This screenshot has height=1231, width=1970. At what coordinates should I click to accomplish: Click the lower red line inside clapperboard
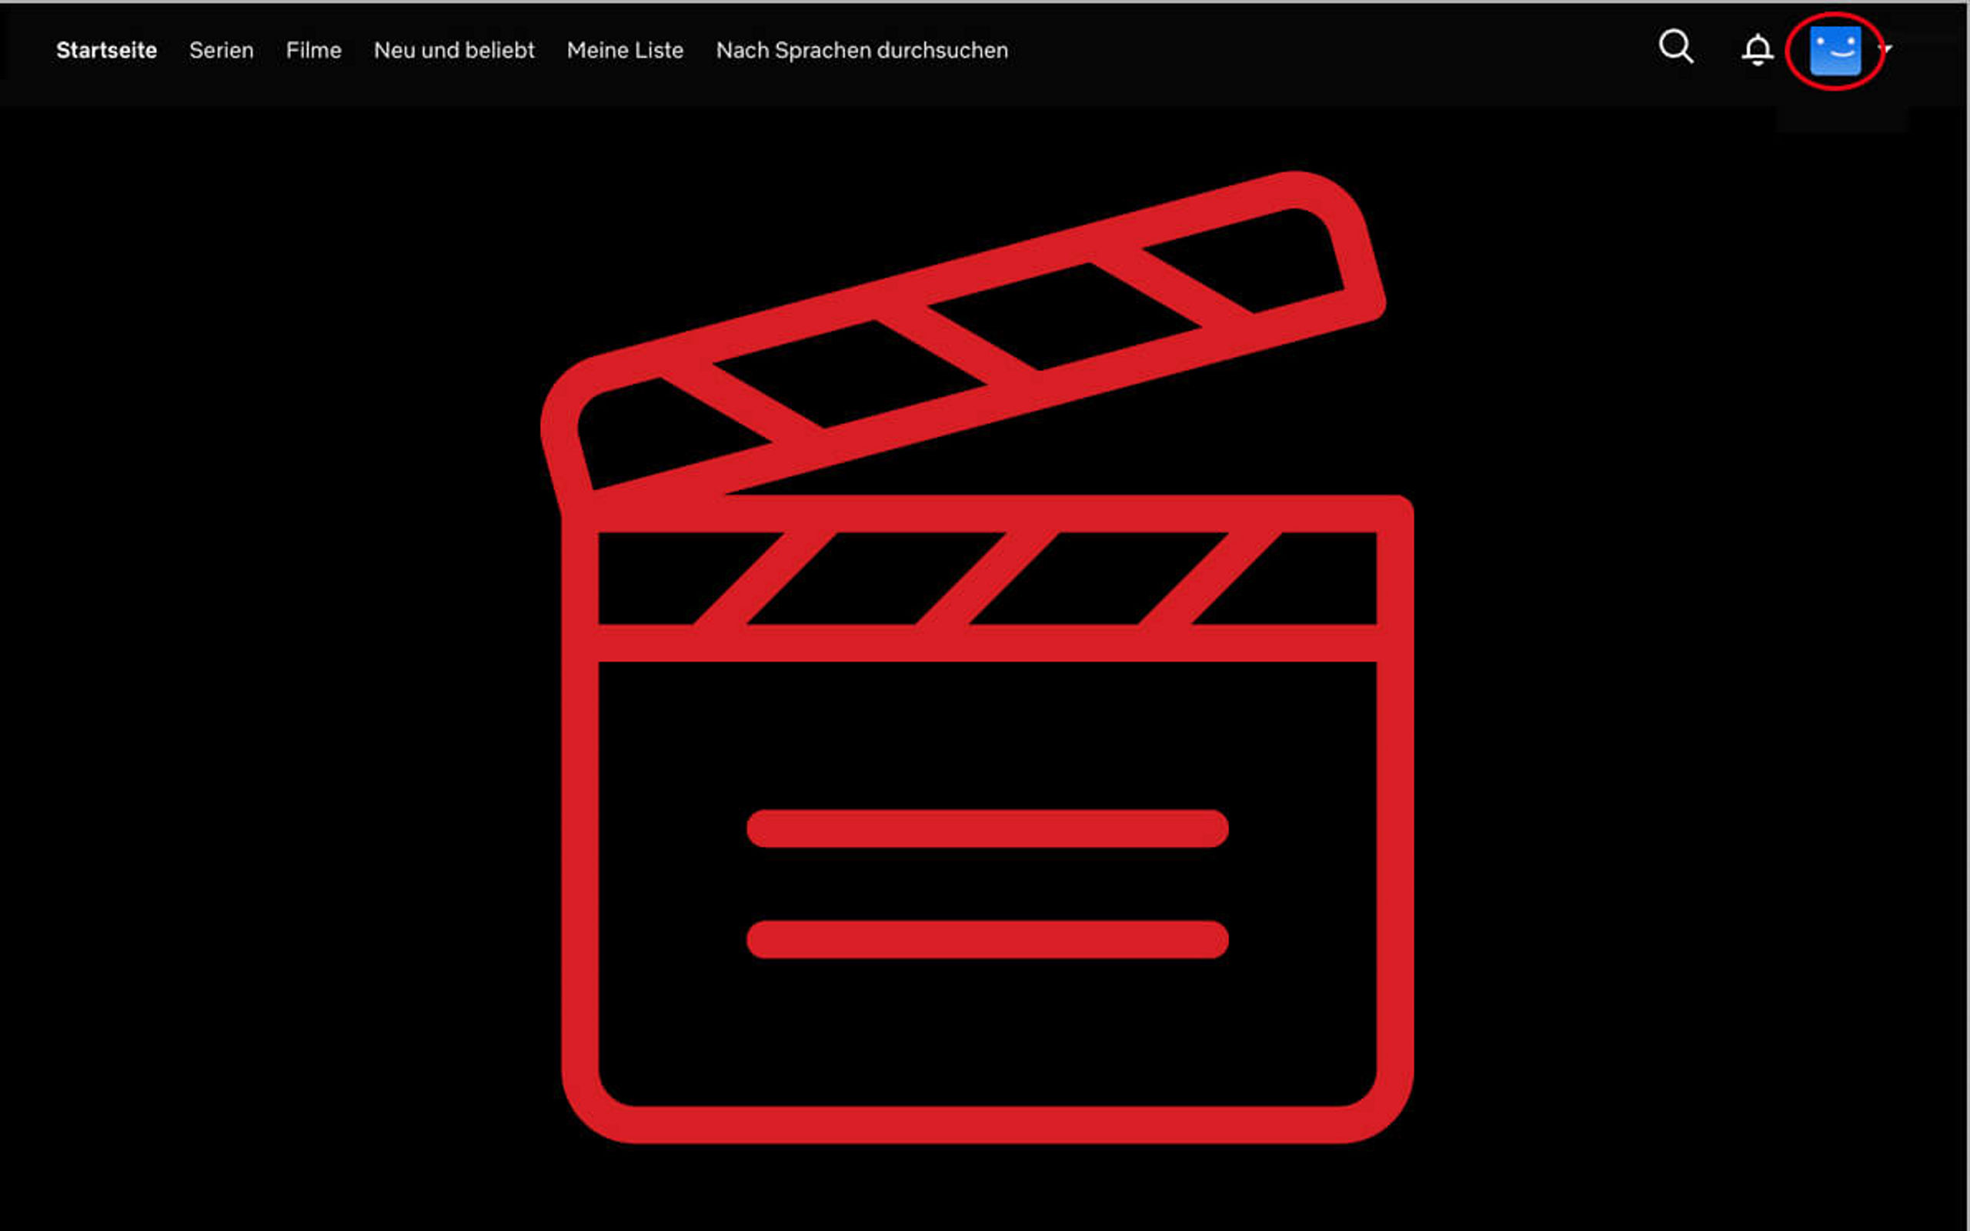pyautogui.click(x=987, y=939)
